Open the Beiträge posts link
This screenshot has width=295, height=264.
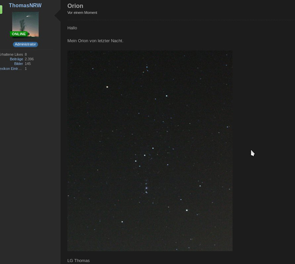click(17, 59)
